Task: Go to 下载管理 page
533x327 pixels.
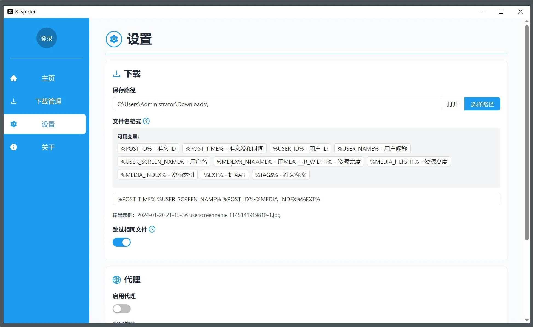Action: (48, 101)
